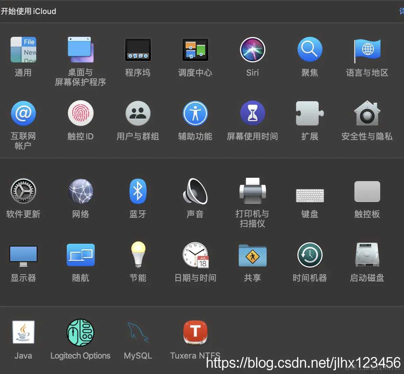Open Spotlight (聚焦) preferences
Image resolution: width=404 pixels, height=374 pixels.
[x=310, y=50]
